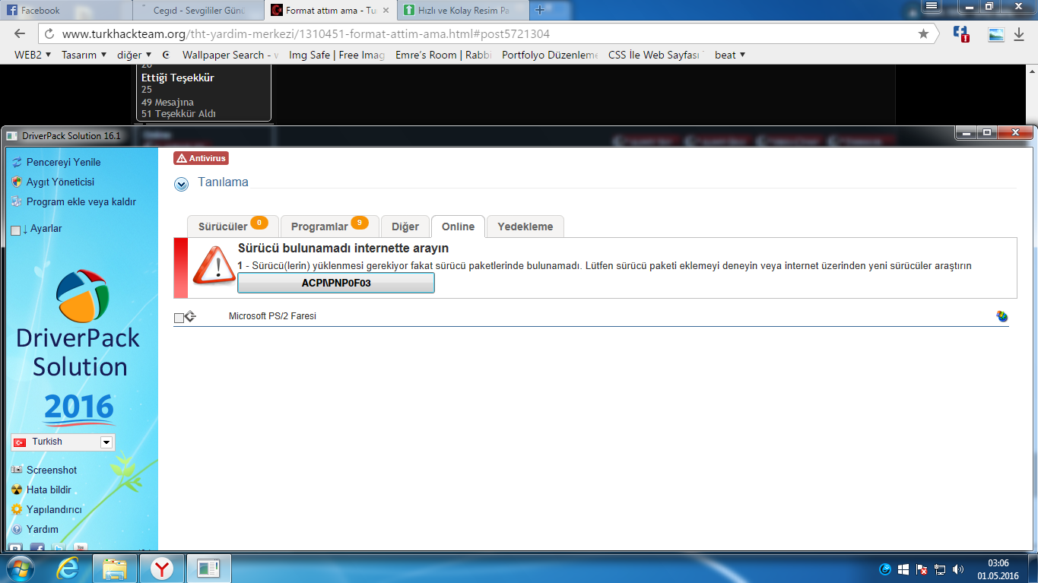Screen dimensions: 1038x583
Task: Click the browser address bar URL
Action: coord(306,34)
